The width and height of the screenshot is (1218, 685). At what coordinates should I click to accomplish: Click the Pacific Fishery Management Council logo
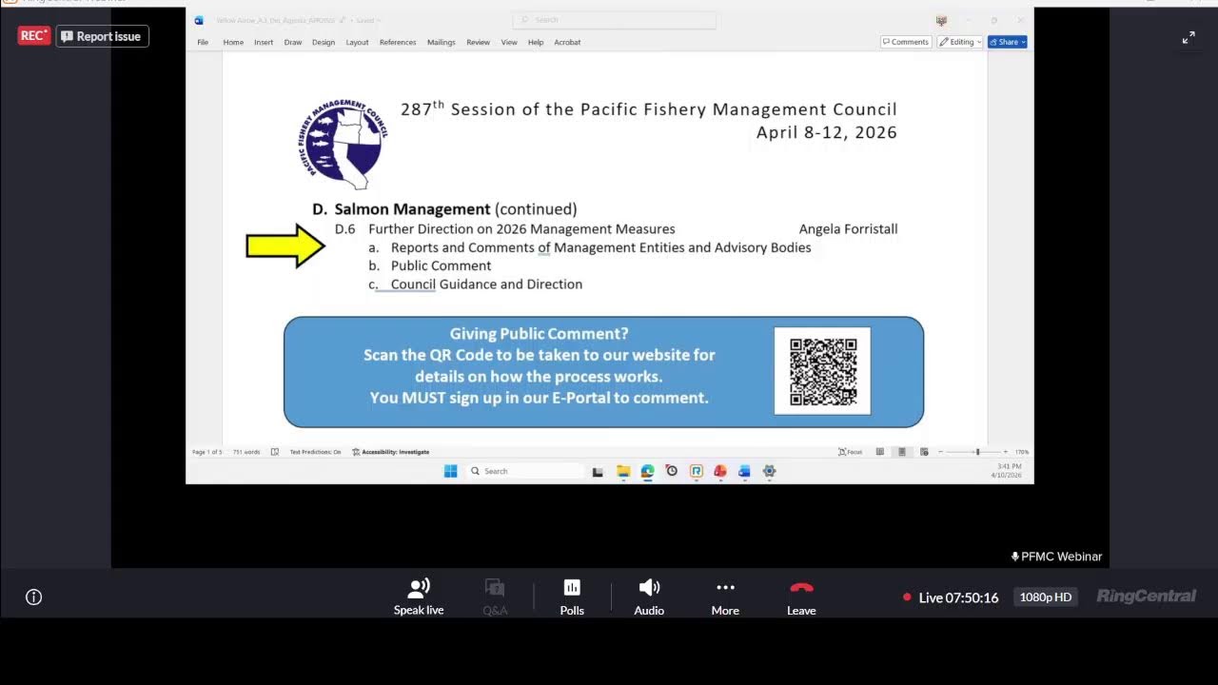343,147
